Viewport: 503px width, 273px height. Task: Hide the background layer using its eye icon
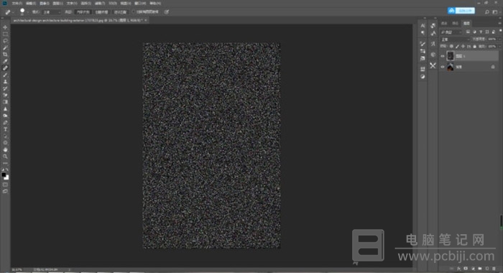(443, 67)
